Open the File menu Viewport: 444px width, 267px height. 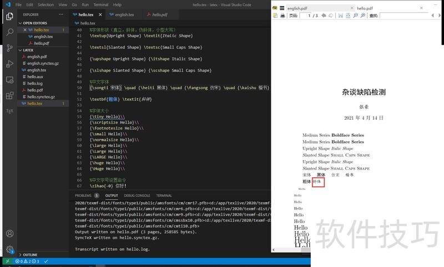pos(18,4)
